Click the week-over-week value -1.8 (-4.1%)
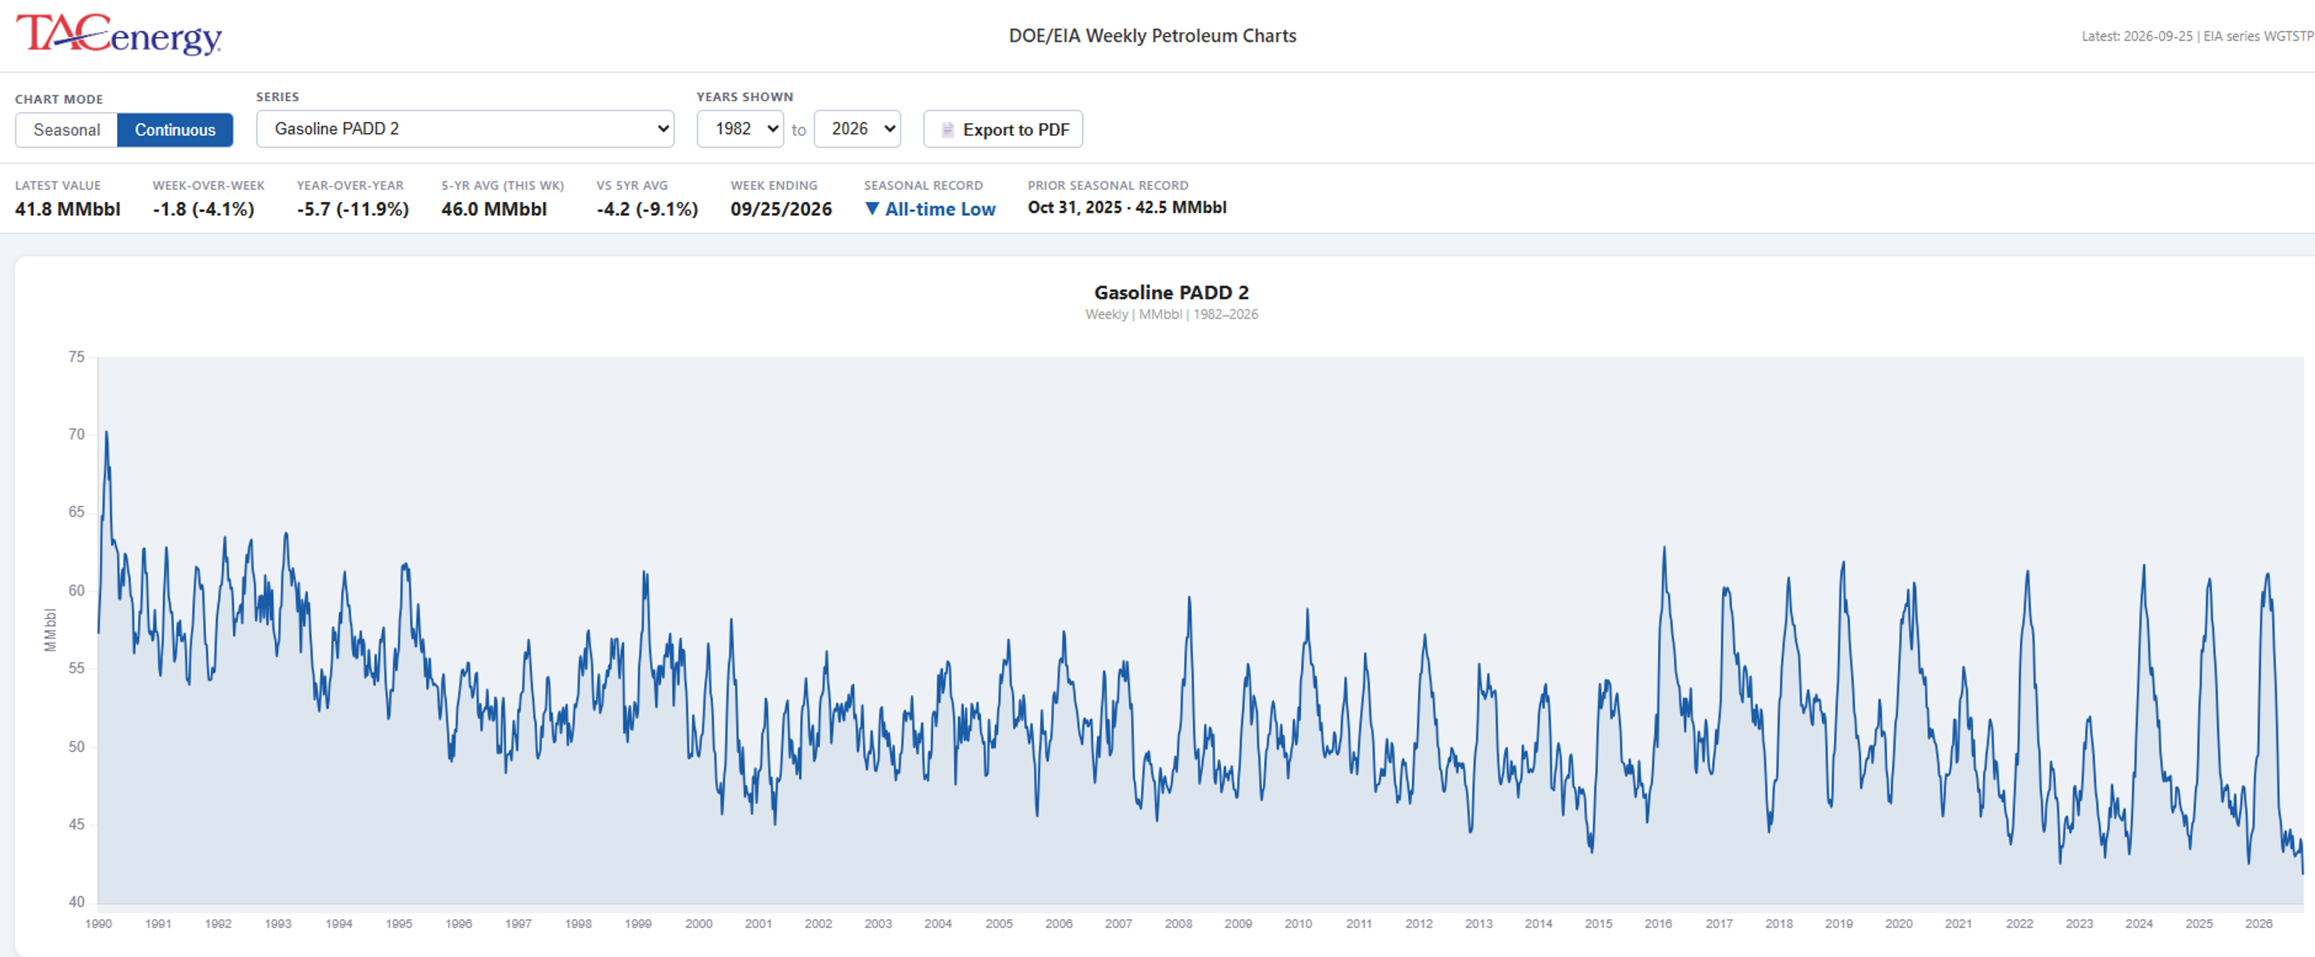The height and width of the screenshot is (957, 2315). pyautogui.click(x=204, y=209)
